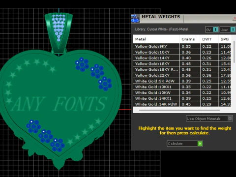Sort by the Grams column header
The width and height of the screenshot is (236, 177).
tap(190, 39)
